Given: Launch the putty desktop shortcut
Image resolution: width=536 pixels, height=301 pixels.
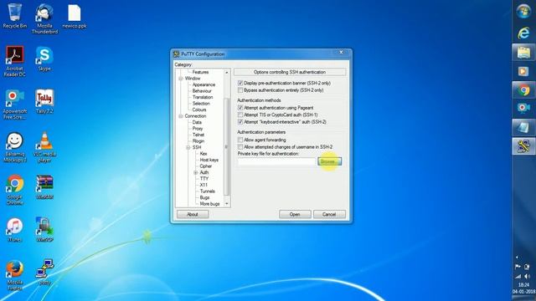Looking at the screenshot, I should (x=44, y=273).
